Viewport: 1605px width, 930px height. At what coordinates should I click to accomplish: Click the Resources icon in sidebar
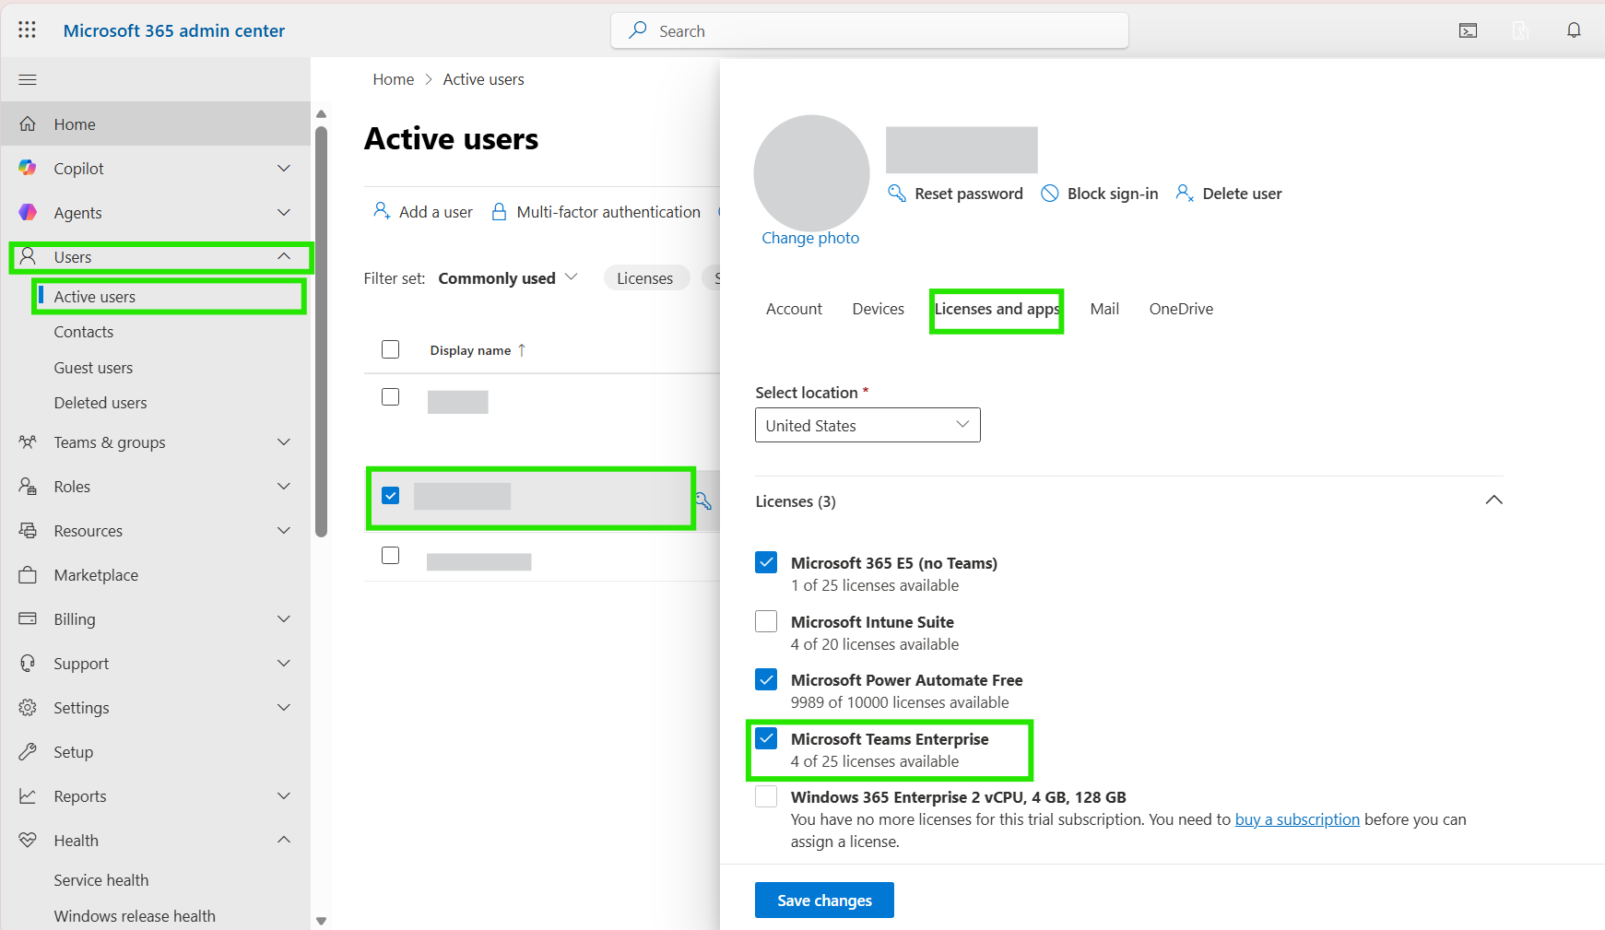28,531
